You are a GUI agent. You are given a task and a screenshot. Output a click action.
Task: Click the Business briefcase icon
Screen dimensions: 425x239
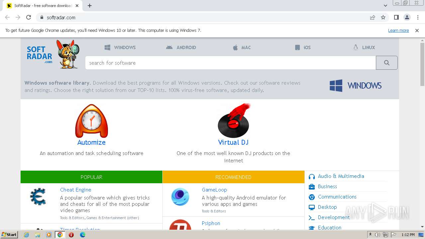tap(311, 187)
